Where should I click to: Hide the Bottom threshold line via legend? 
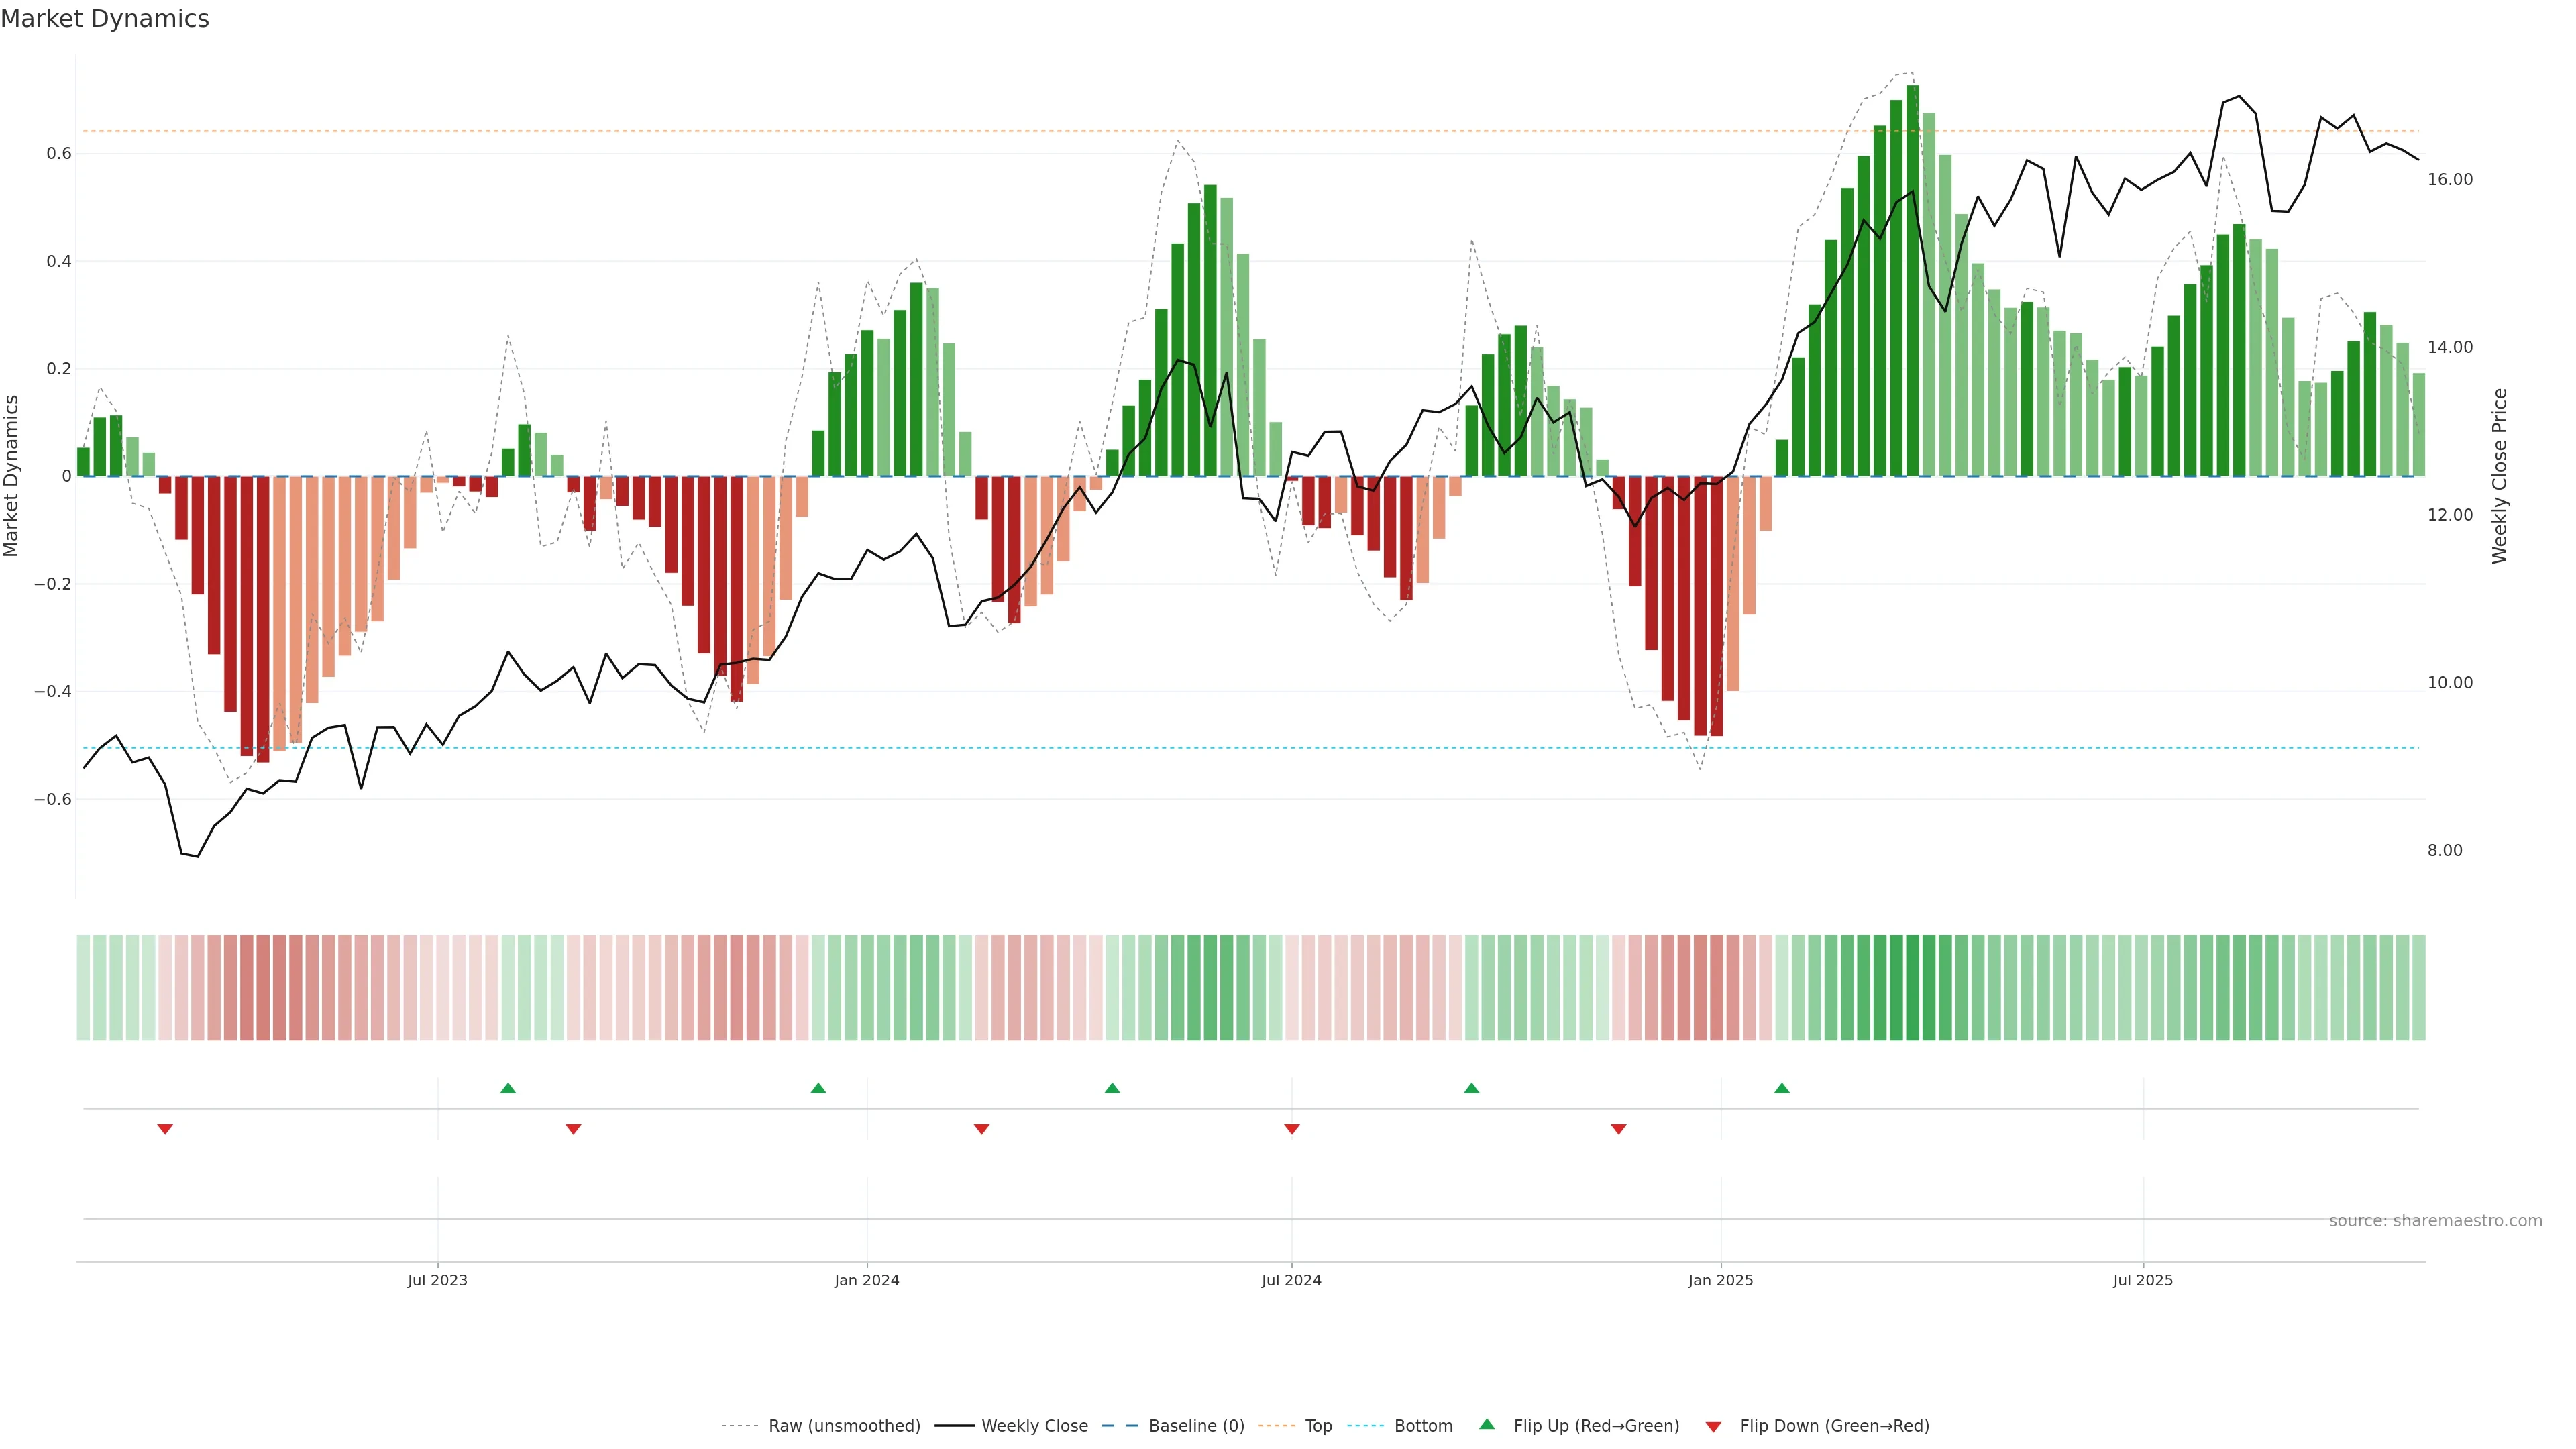click(1423, 1426)
